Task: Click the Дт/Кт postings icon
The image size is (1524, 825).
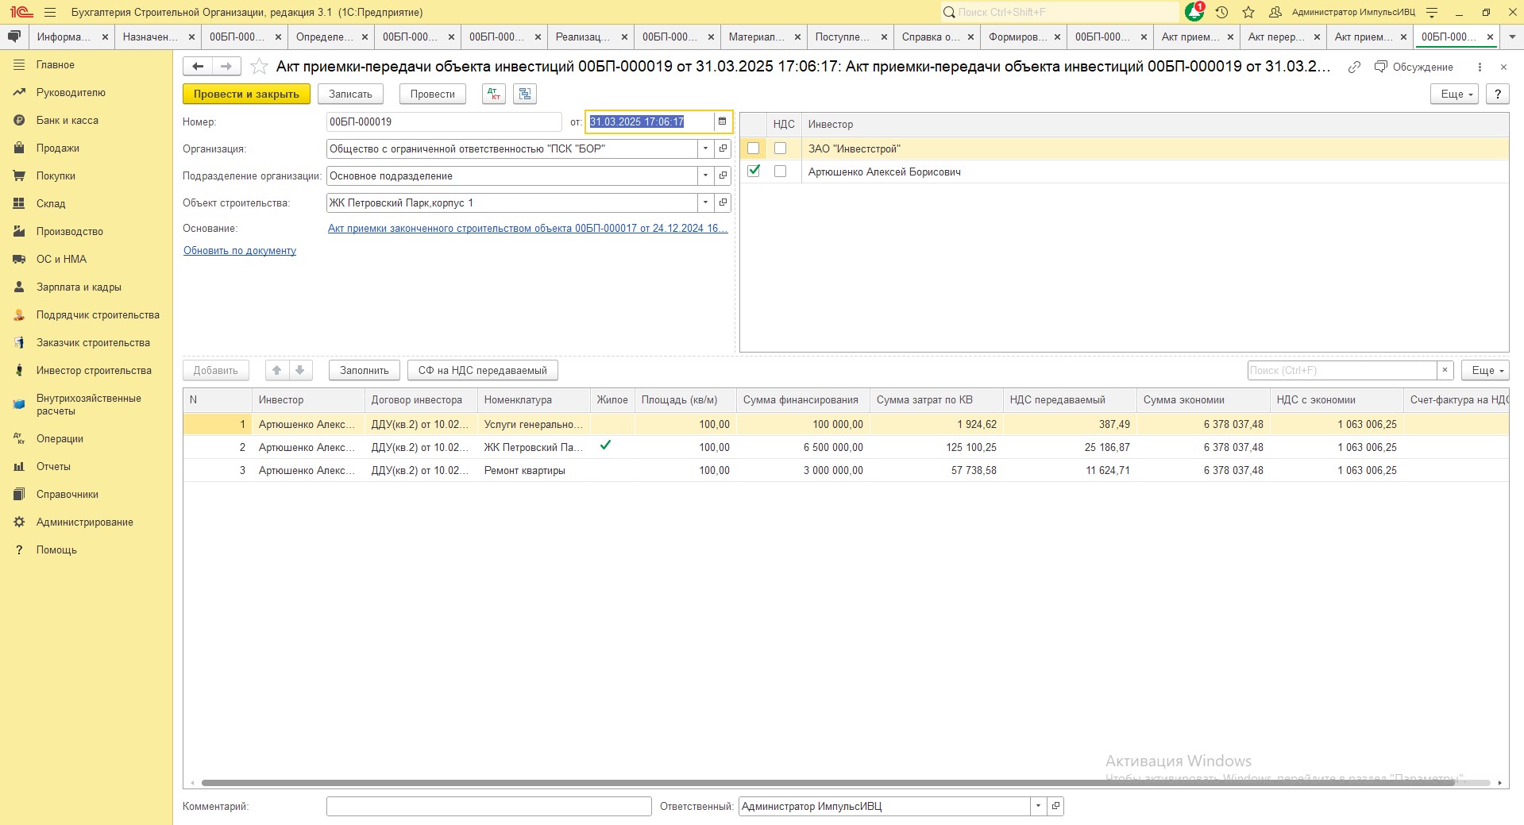Action: point(494,94)
